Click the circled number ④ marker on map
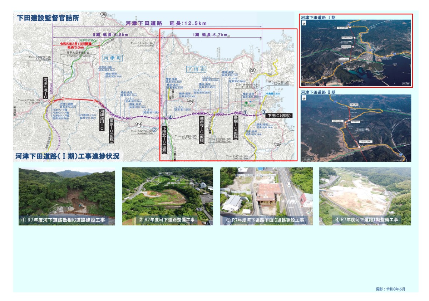 tap(171, 117)
